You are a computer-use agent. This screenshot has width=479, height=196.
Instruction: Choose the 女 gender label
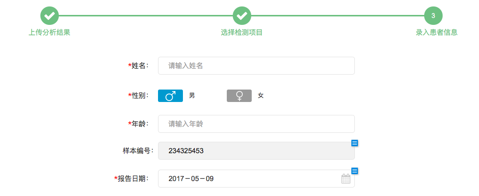(261, 96)
